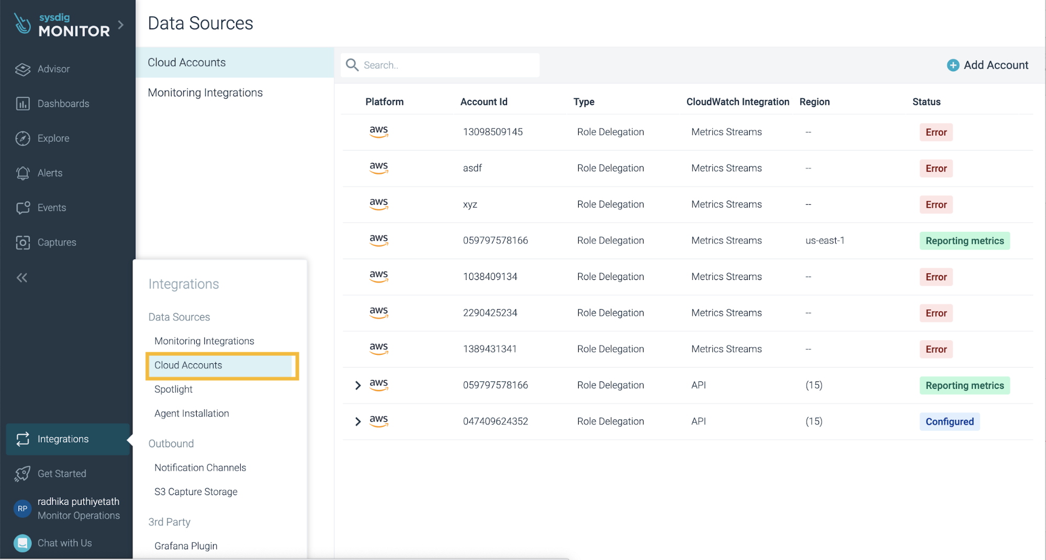Click the Get Started rocket icon

click(22, 473)
